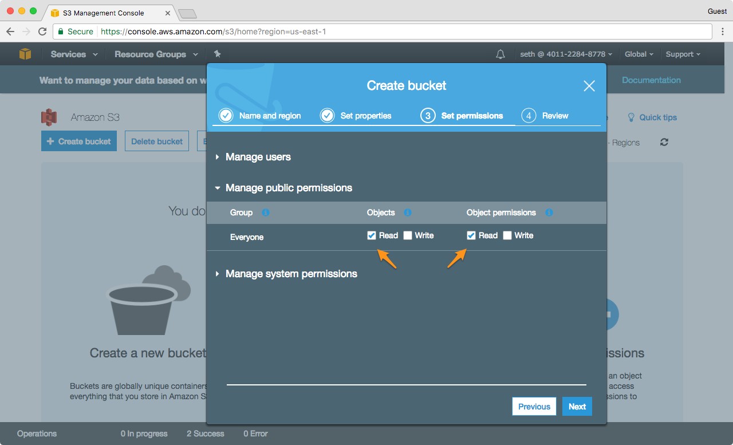This screenshot has width=733, height=445.
Task: Click the Next button
Action: click(577, 407)
